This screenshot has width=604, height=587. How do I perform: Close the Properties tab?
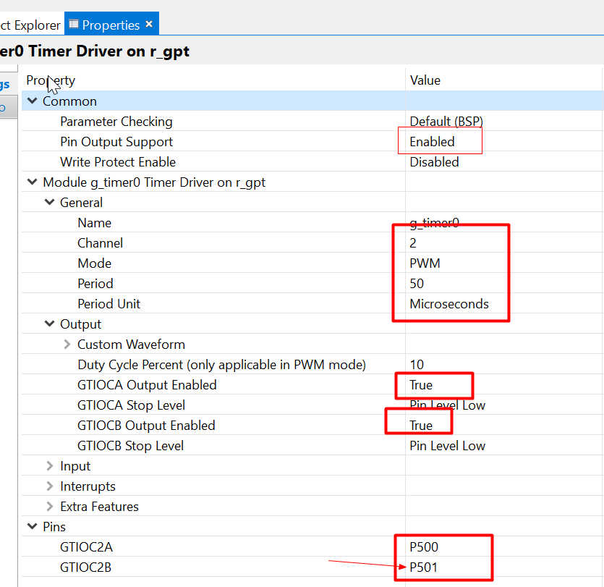click(149, 25)
